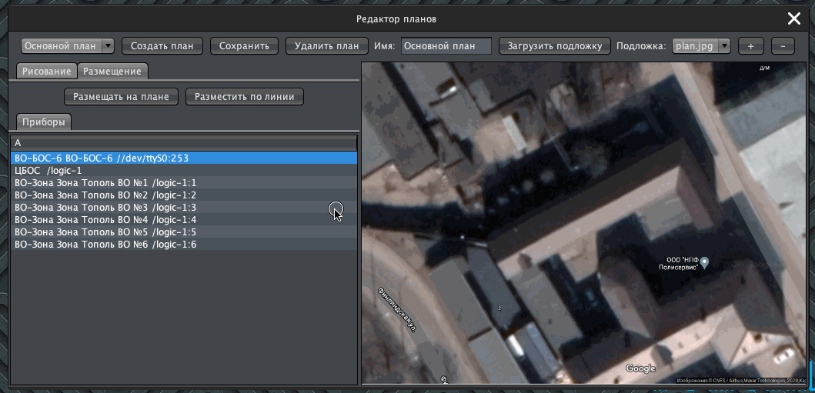This screenshot has width=815, height=393.
Task: Click the Имя text field
Action: [x=446, y=46]
